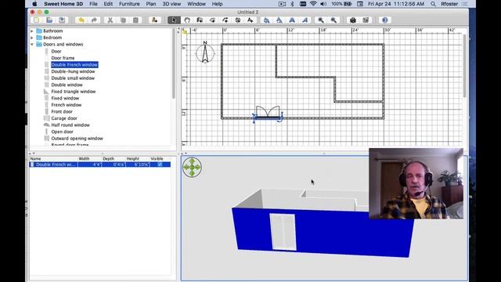501x282 pixels.
Task: Save the home using toolbar icon
Action: tap(62, 20)
